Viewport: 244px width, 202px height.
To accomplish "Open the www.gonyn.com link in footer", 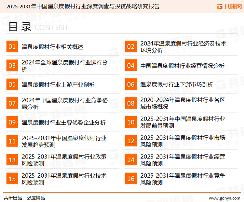I will tap(224, 198).
